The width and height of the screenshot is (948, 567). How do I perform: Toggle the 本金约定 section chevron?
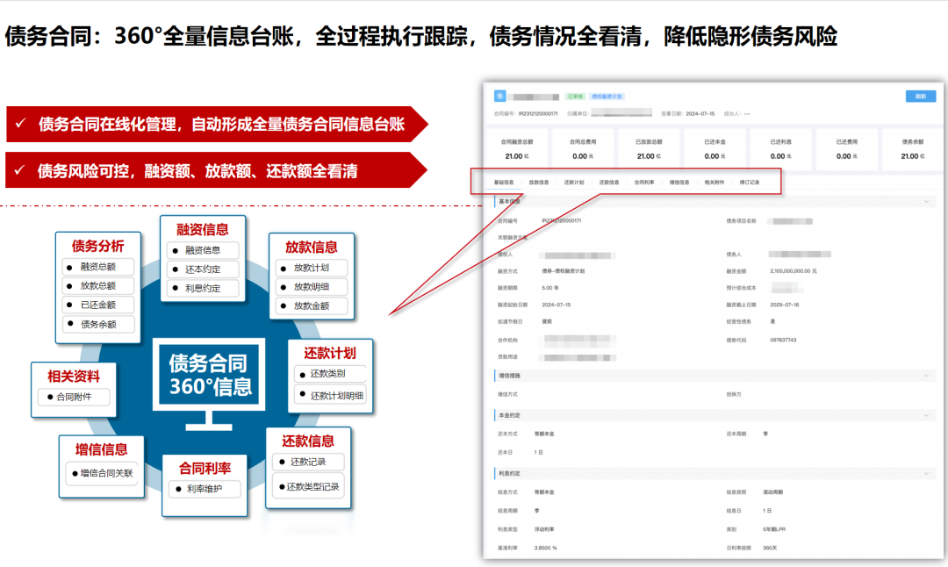tap(926, 414)
